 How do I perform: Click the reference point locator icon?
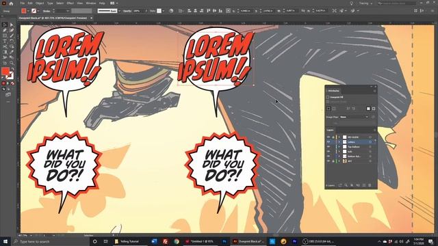(228, 11)
